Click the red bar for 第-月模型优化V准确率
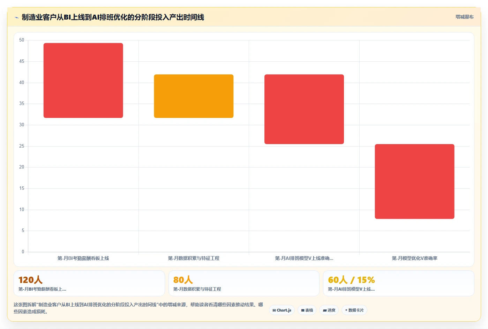Screen dimensions: 488x329 tap(414, 181)
